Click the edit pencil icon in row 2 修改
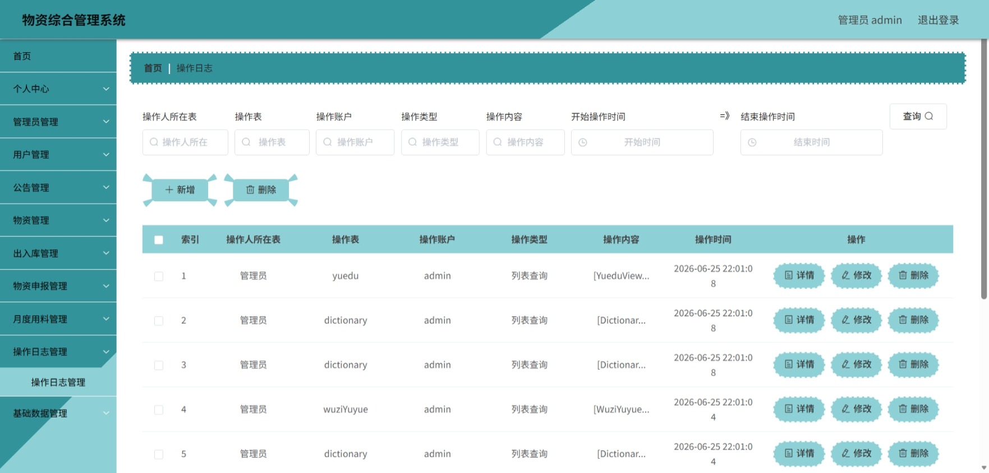Screen dimensions: 989x473 click(x=845, y=319)
